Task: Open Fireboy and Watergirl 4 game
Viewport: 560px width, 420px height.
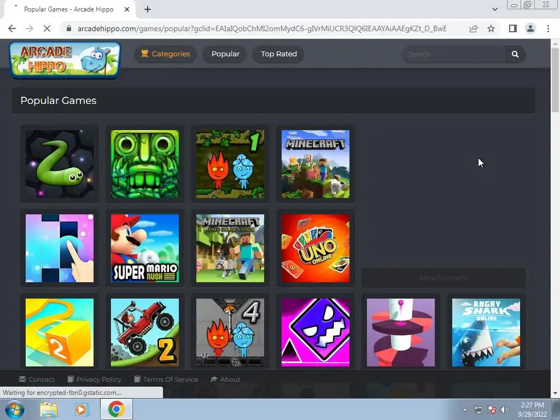Action: [x=230, y=332]
